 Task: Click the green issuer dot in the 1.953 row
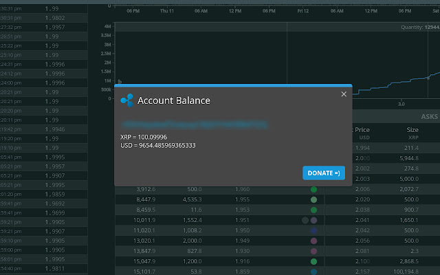pos(313,210)
